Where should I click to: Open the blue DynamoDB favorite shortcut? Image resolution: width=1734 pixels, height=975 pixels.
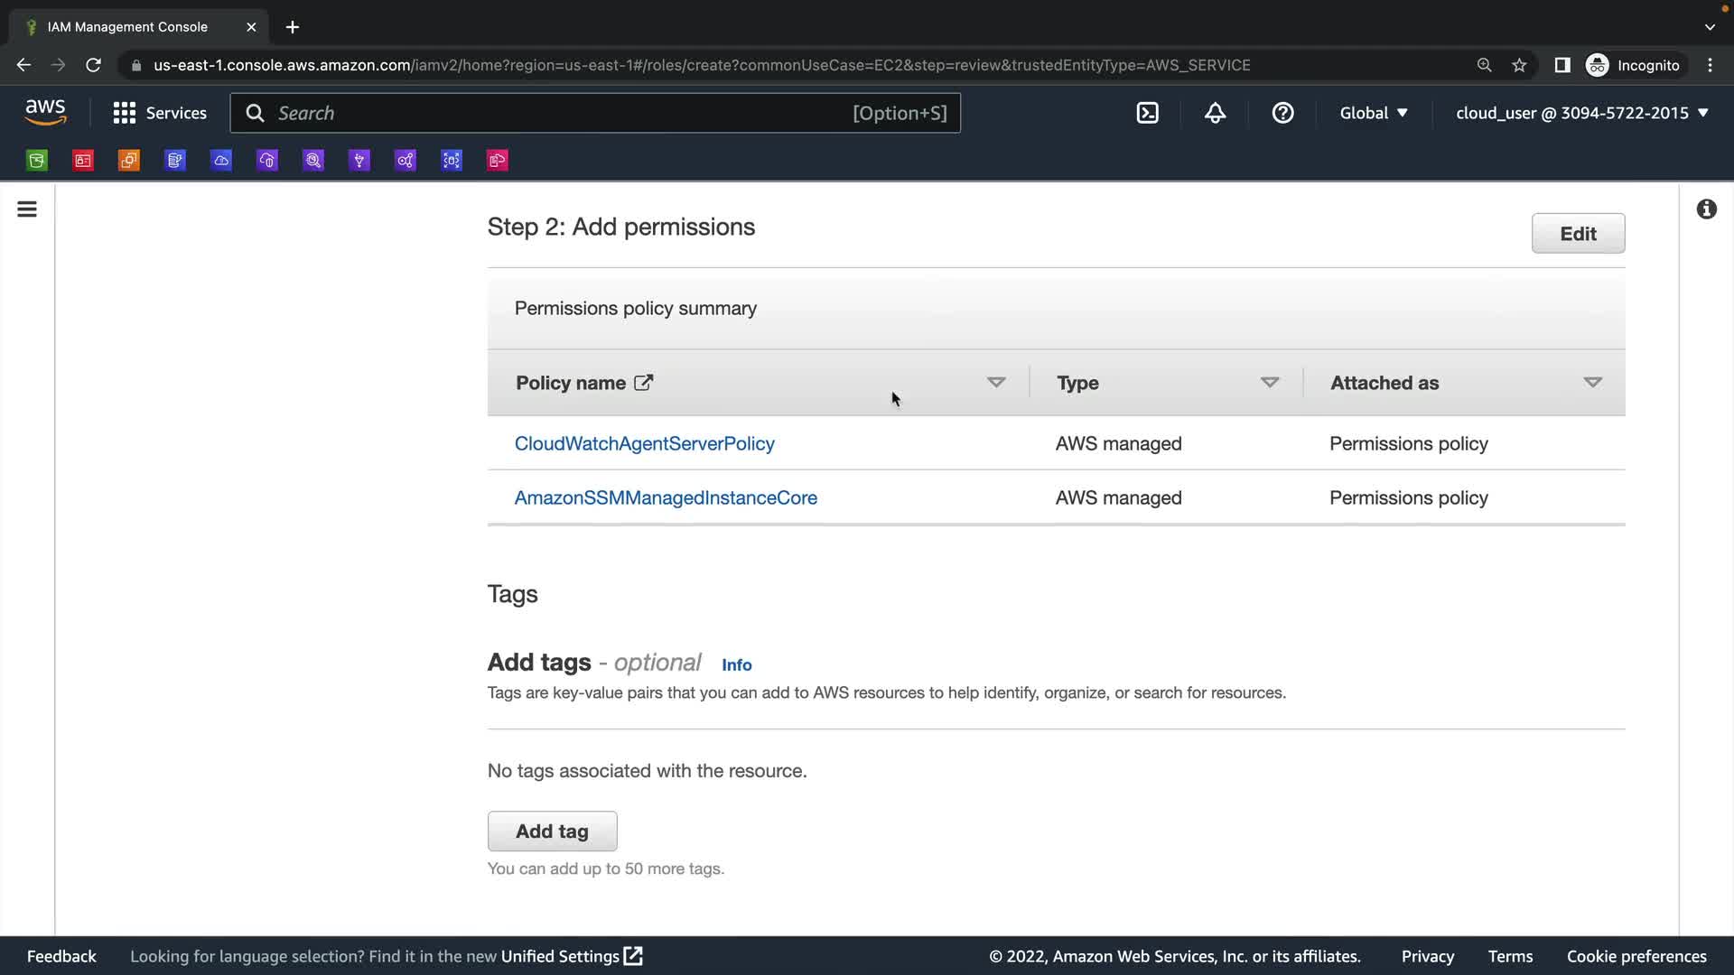point(175,161)
